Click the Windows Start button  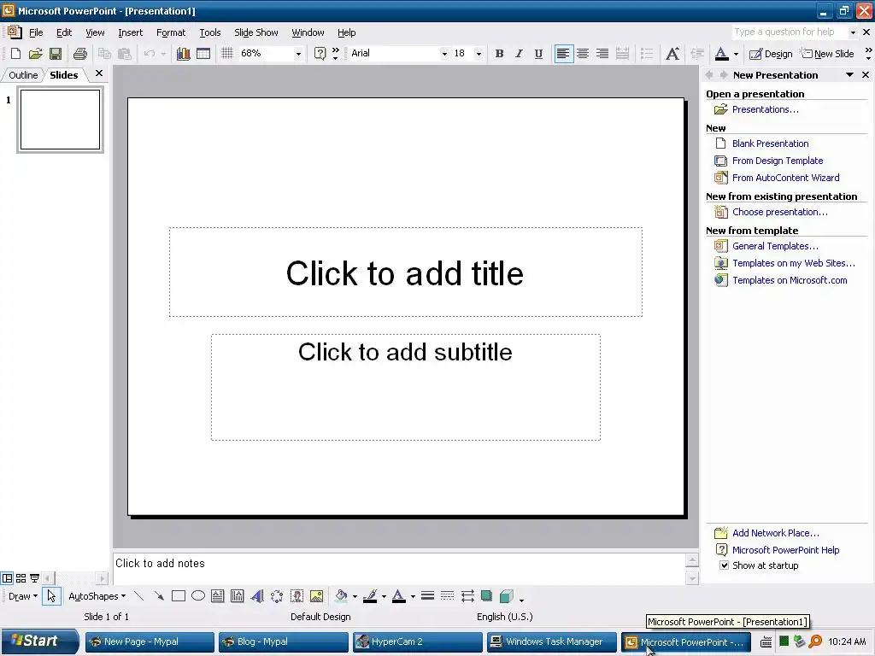[x=39, y=641]
